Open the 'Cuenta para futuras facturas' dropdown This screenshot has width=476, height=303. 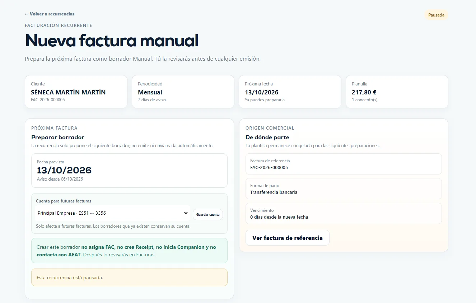pos(113,213)
